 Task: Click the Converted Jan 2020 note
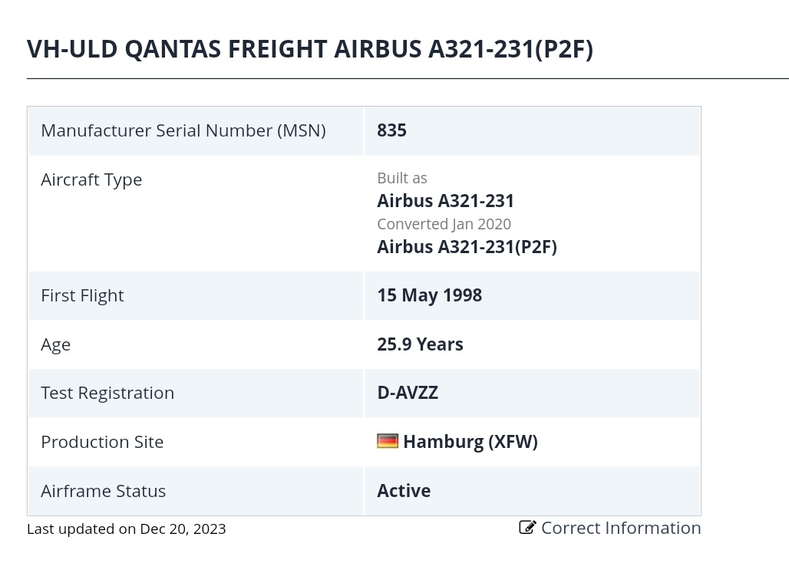coord(444,225)
